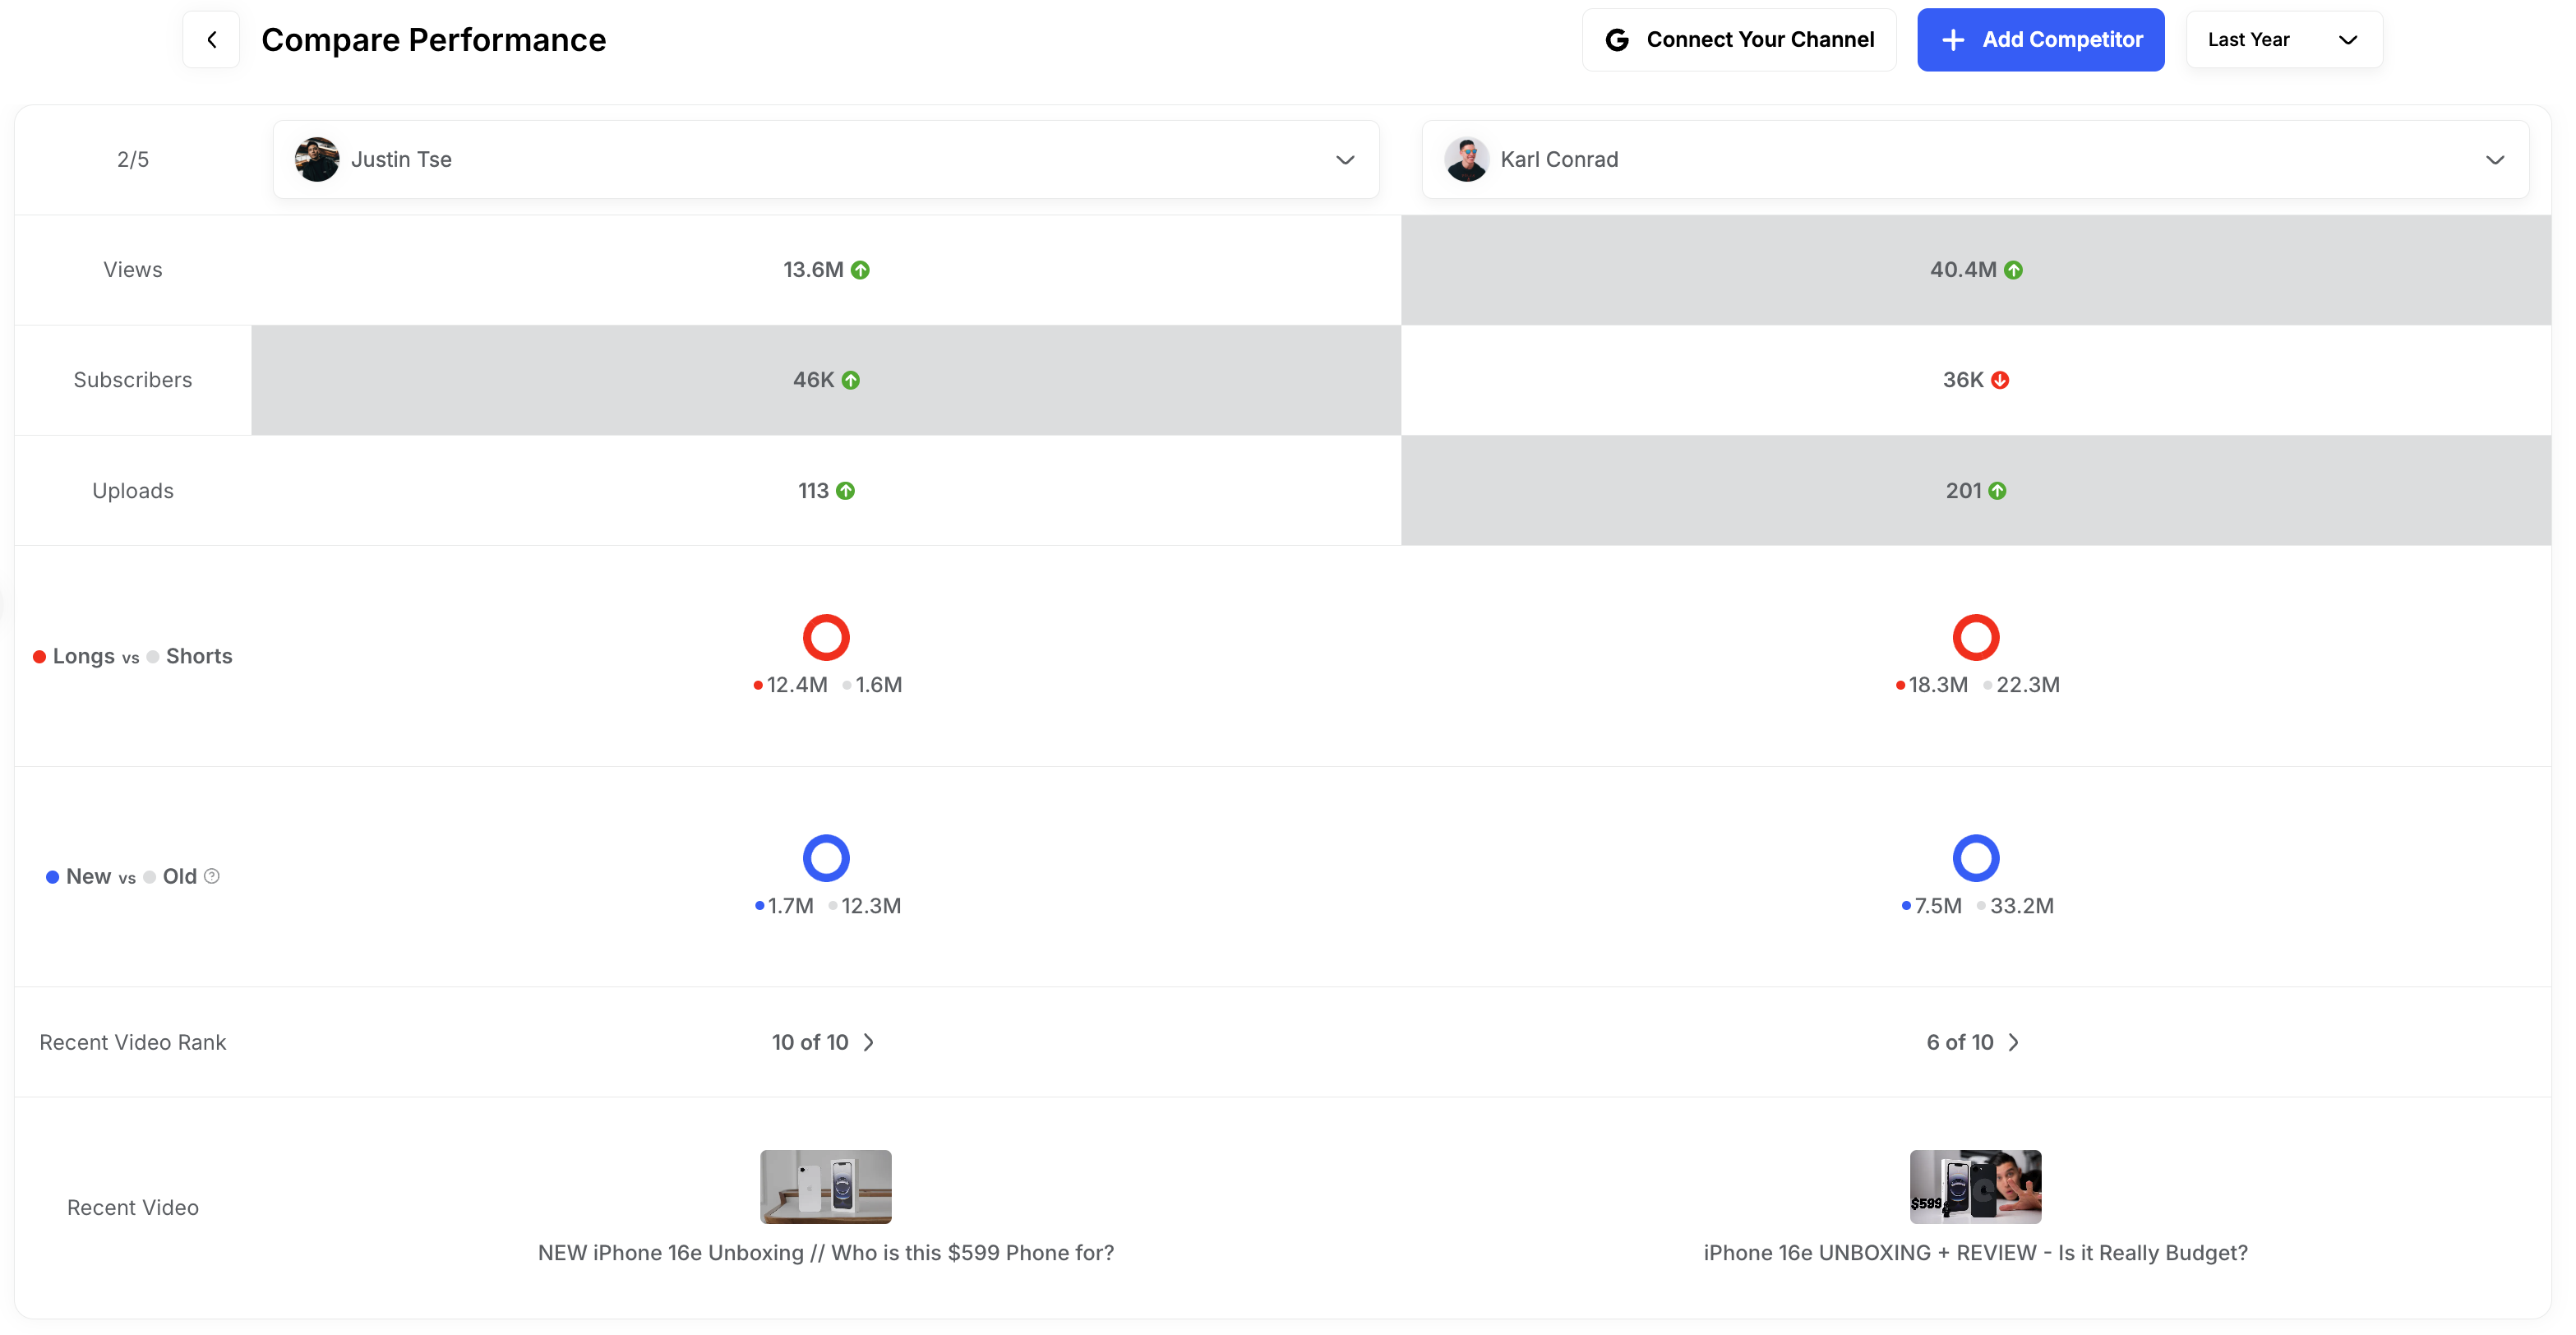Expand the Justin Tse channel dropdown
Screen dimensions: 2576x1335
click(x=1345, y=160)
